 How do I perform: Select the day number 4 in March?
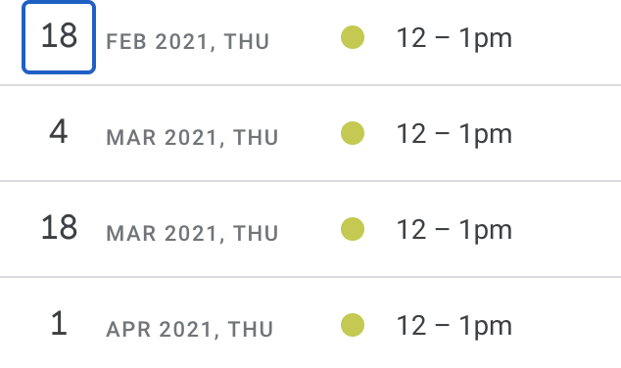pos(58,132)
